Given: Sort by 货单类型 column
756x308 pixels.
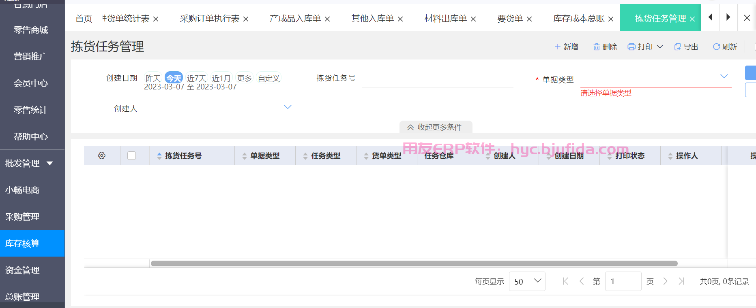Looking at the screenshot, I should click(366, 156).
